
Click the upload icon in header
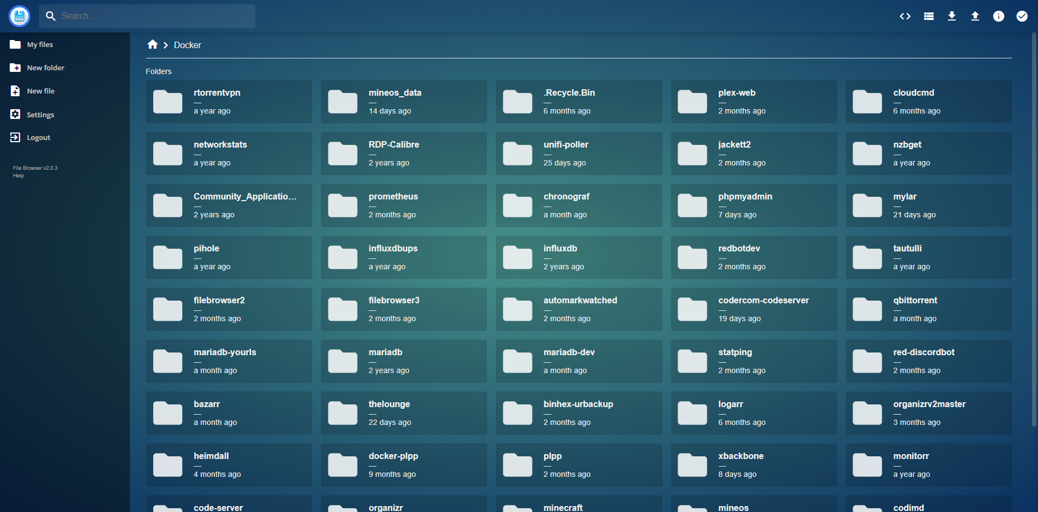tap(975, 16)
